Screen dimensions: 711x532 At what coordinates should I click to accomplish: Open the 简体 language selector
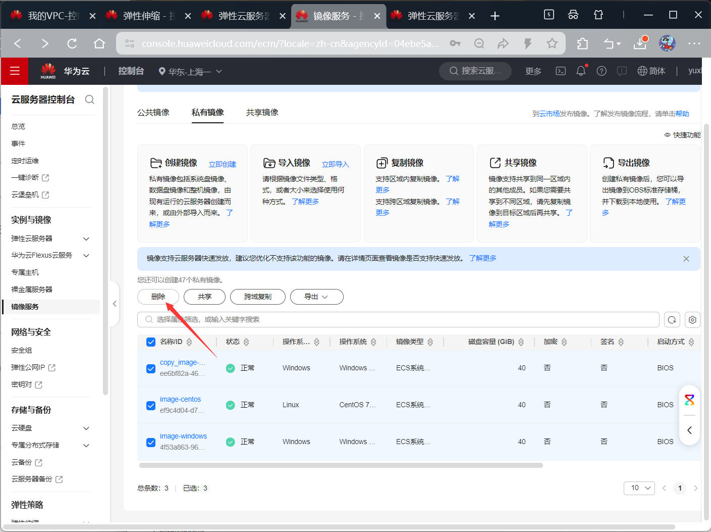tap(651, 71)
